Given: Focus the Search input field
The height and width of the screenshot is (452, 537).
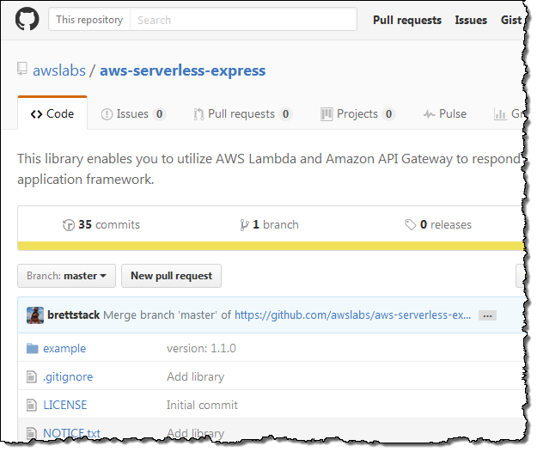Looking at the screenshot, I should point(242,20).
